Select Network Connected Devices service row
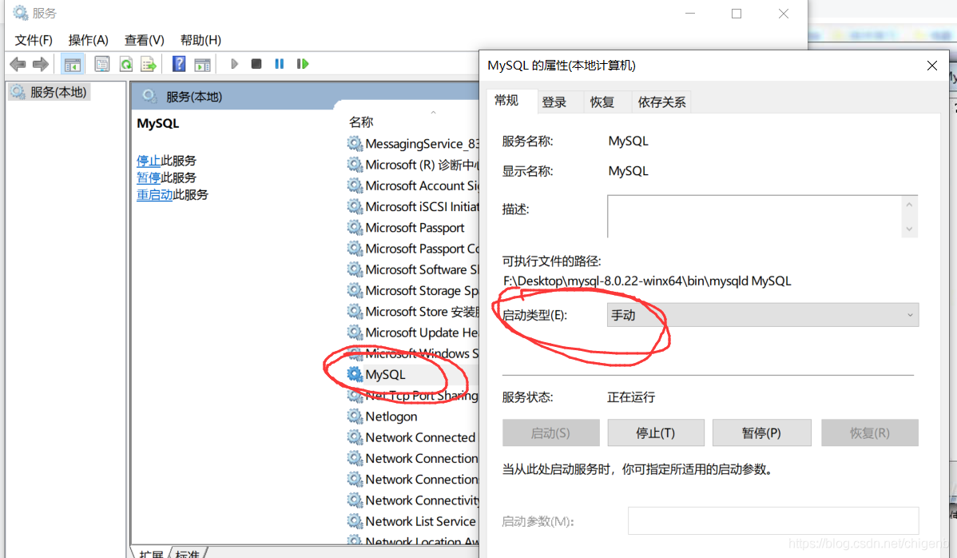The height and width of the screenshot is (558, 957). [x=412, y=437]
